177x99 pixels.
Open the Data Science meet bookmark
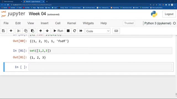click(126, 8)
